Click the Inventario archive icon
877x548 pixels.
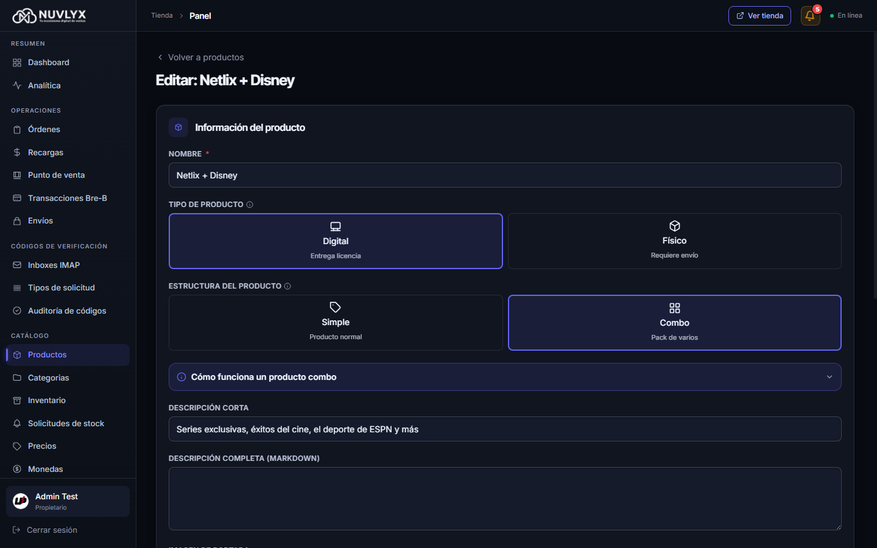(17, 401)
